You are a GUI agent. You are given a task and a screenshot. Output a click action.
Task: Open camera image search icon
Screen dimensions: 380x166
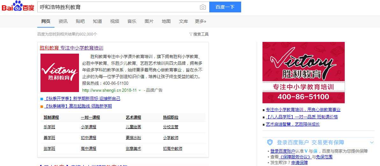203,7
